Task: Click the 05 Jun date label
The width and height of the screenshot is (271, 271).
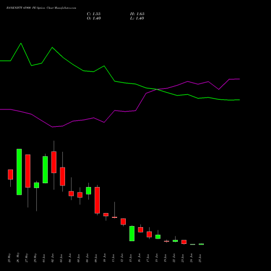Action: pyautogui.click(x=79, y=258)
